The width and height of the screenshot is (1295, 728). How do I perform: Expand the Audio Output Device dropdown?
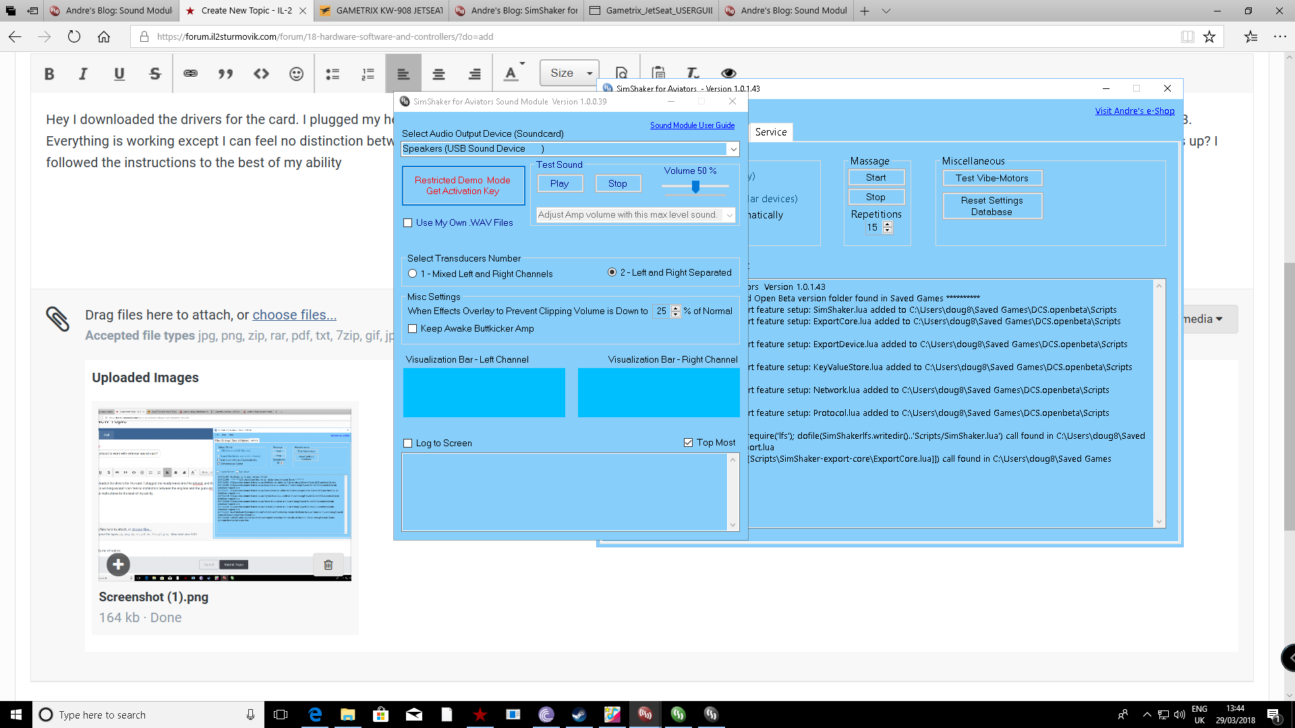click(732, 149)
